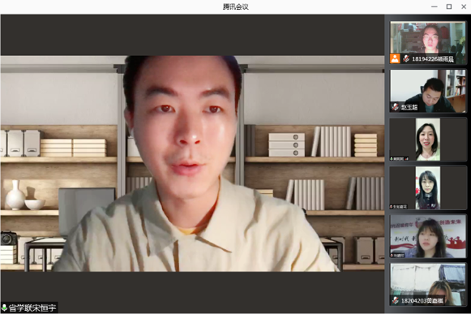Viewport: 471px width, 314px height.
Task: Click small muted mic on fourth participant thumbnail
Action: pyautogui.click(x=392, y=207)
